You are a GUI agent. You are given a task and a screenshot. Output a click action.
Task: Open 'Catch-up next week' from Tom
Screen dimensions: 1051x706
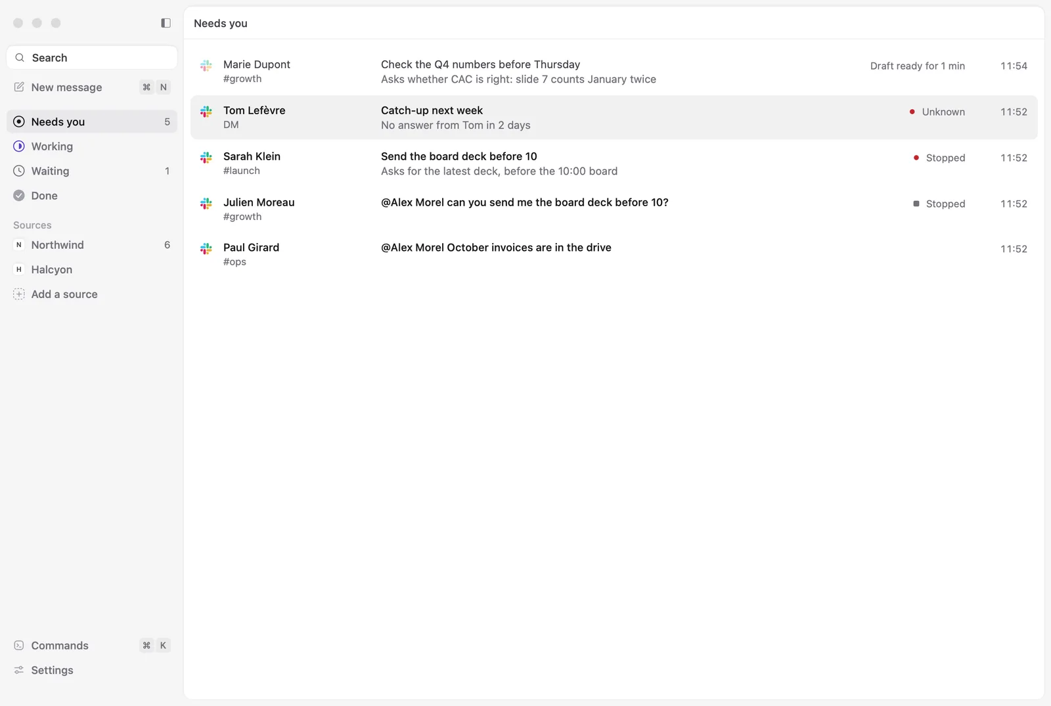pyautogui.click(x=614, y=118)
